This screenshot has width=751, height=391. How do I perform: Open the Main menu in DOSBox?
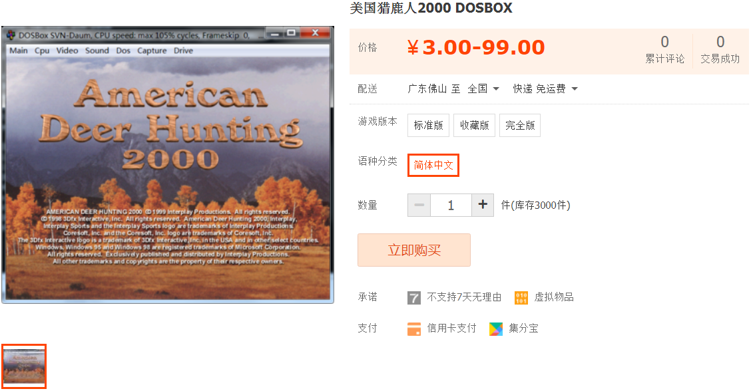18,51
